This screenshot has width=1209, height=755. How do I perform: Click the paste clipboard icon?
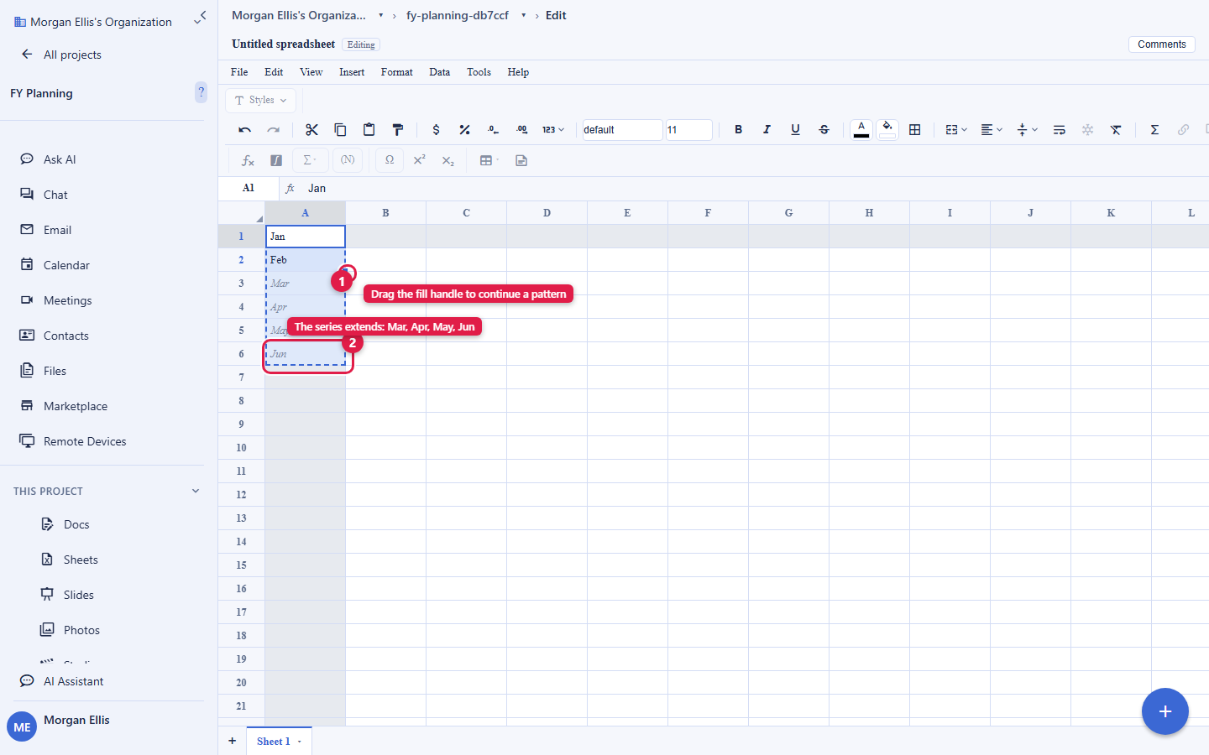369,130
